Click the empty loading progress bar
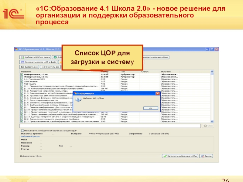Screen dimensions: 243x182 click(110, 126)
